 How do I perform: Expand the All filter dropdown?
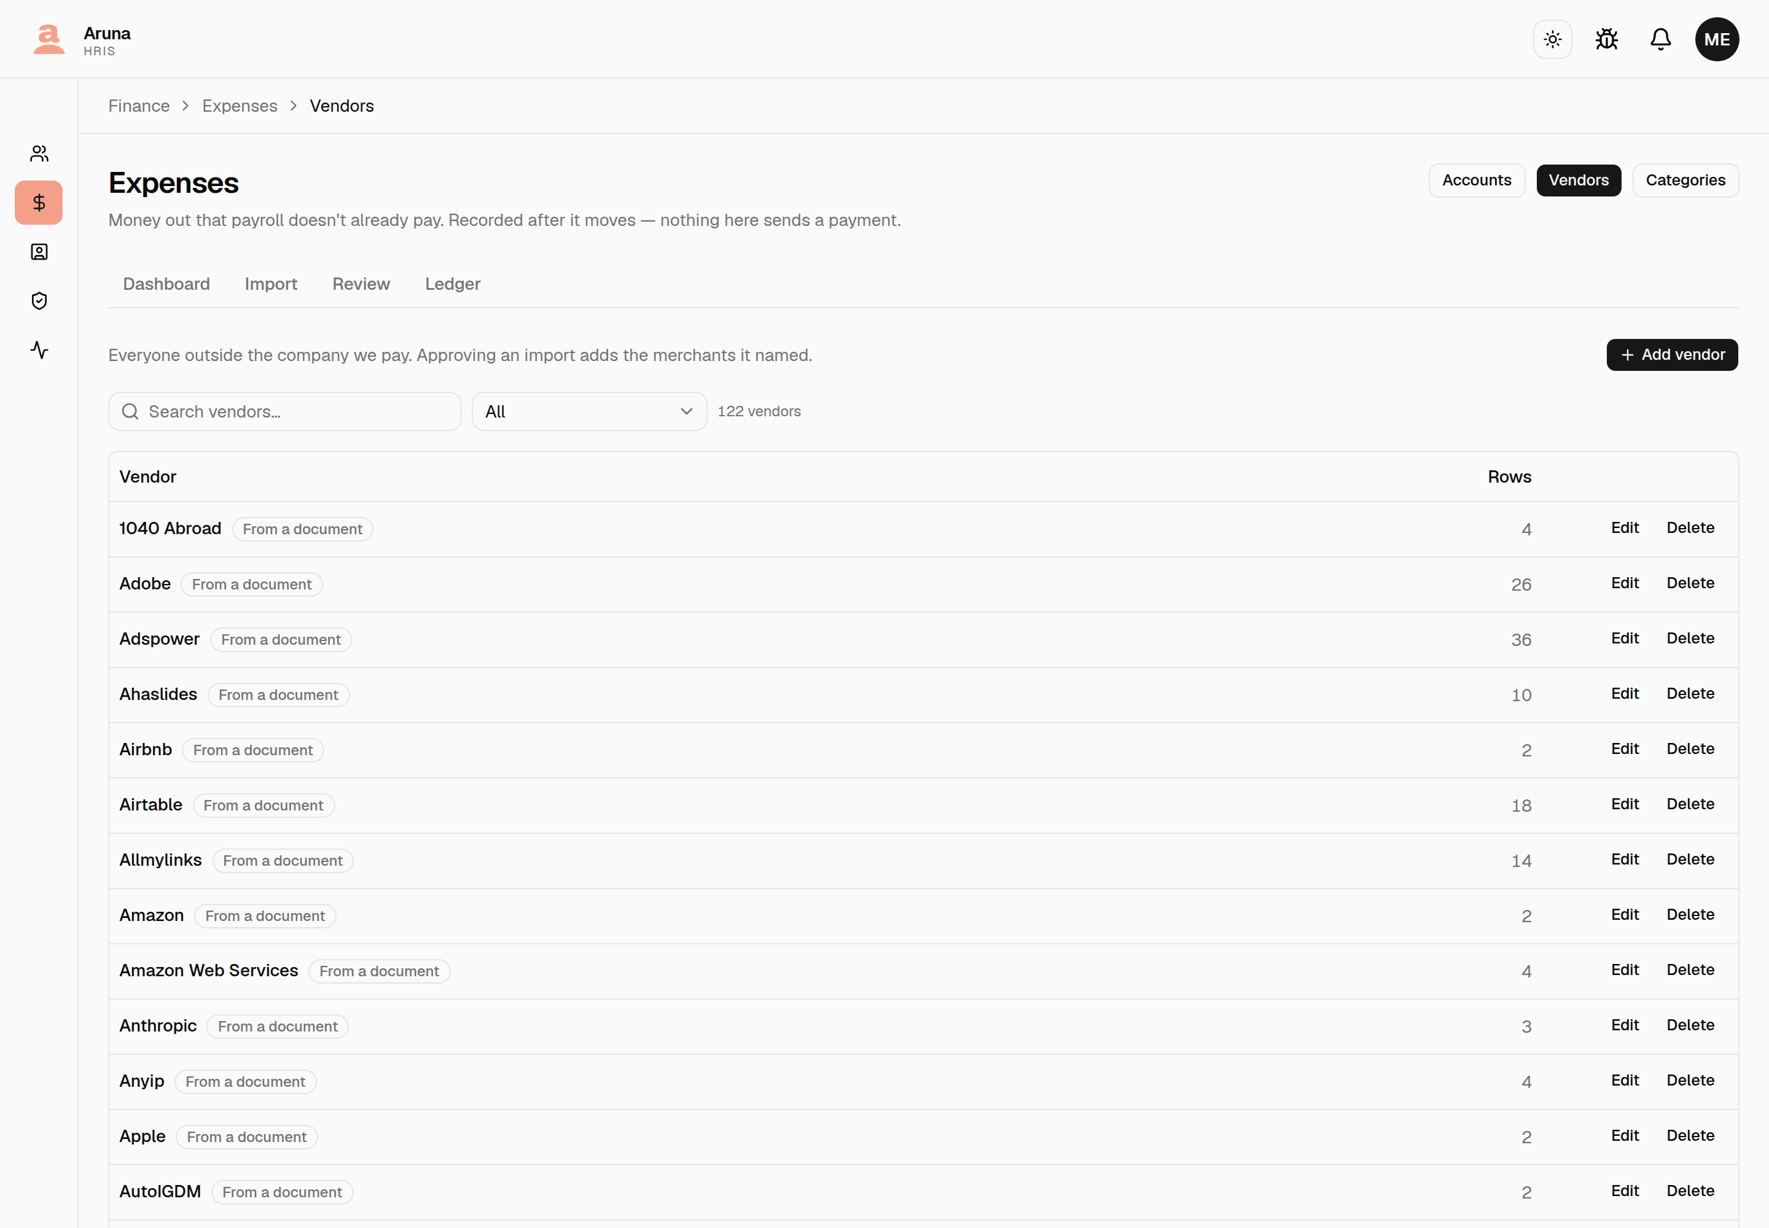[589, 411]
